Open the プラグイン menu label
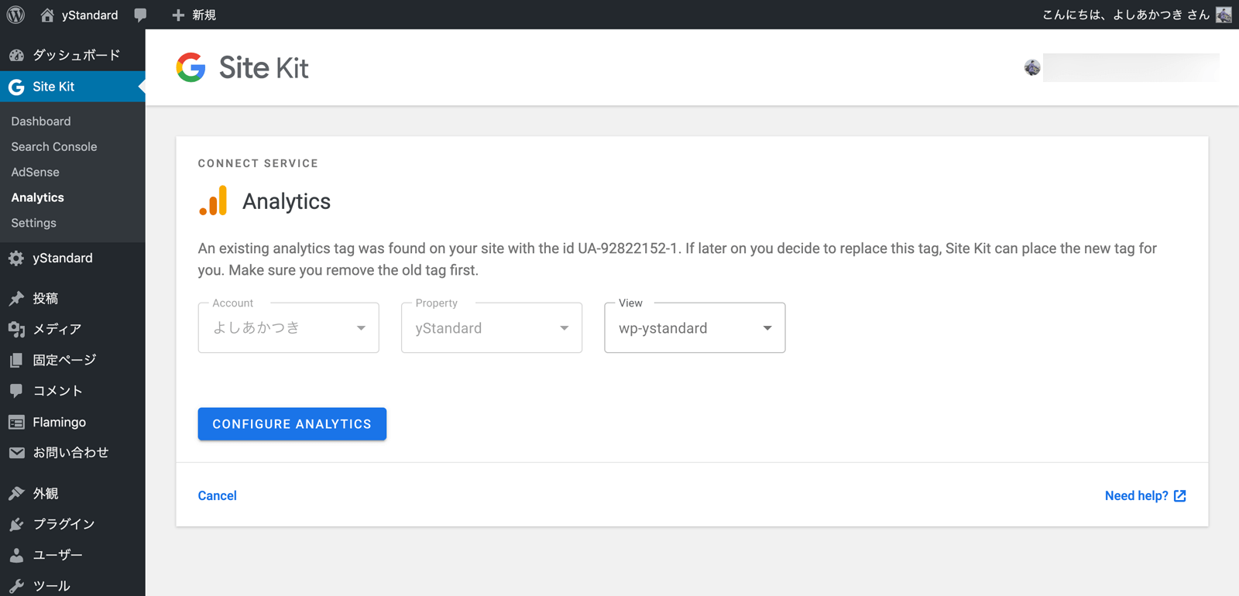Viewport: 1239px width, 596px height. (x=64, y=524)
